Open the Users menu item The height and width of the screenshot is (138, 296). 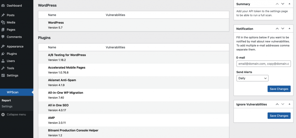click(x=11, y=61)
